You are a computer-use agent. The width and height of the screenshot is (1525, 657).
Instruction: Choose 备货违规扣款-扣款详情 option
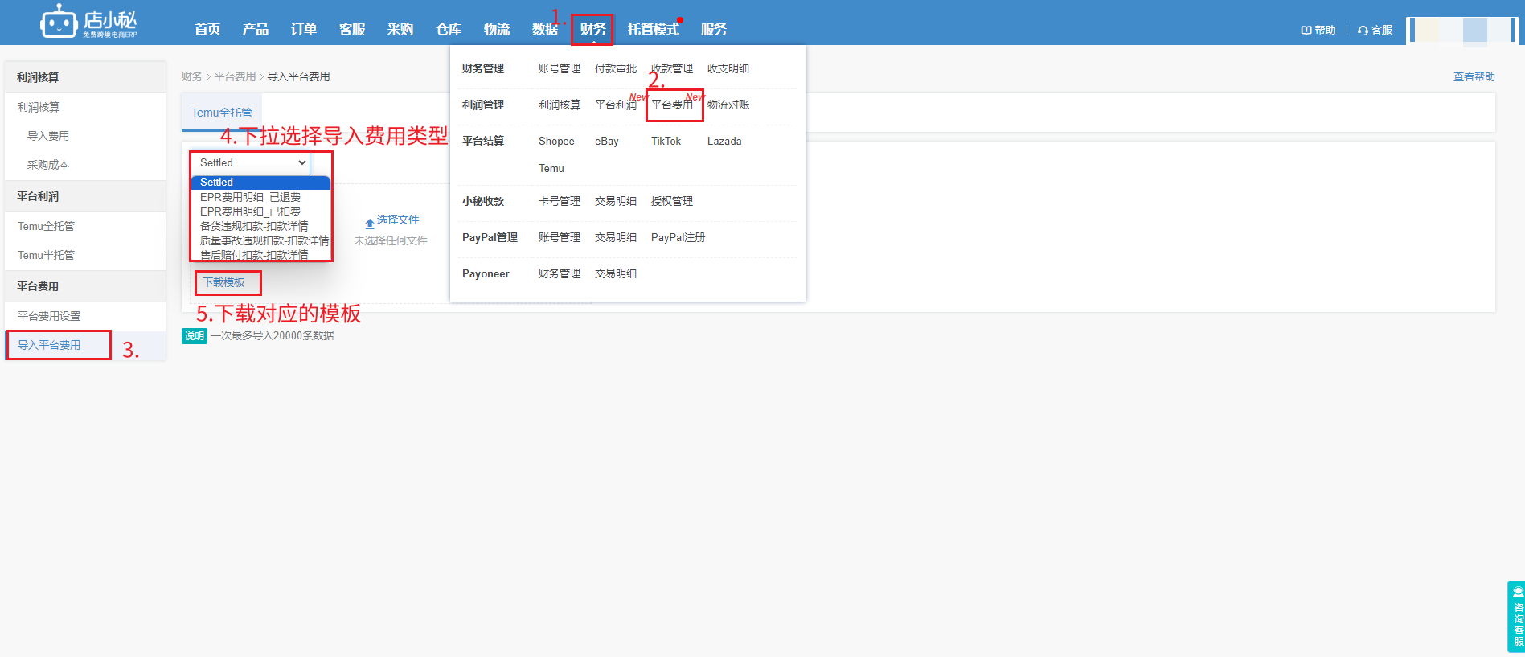(260, 226)
